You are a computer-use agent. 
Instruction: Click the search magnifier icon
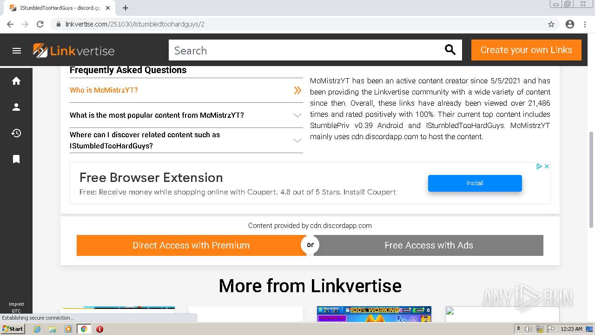pyautogui.click(x=450, y=50)
